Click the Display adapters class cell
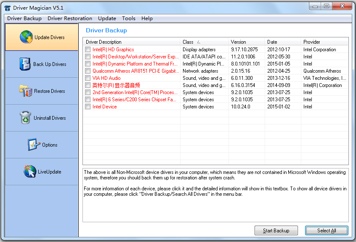356x242 pixels. [199, 50]
